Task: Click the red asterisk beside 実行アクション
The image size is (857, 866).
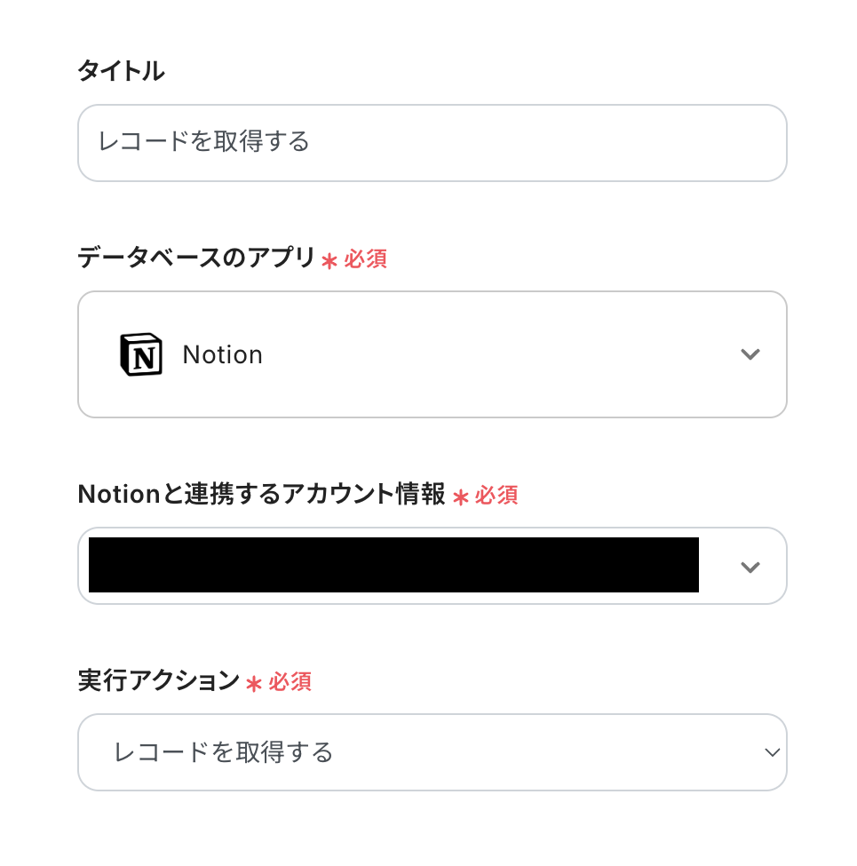Action: tap(254, 684)
